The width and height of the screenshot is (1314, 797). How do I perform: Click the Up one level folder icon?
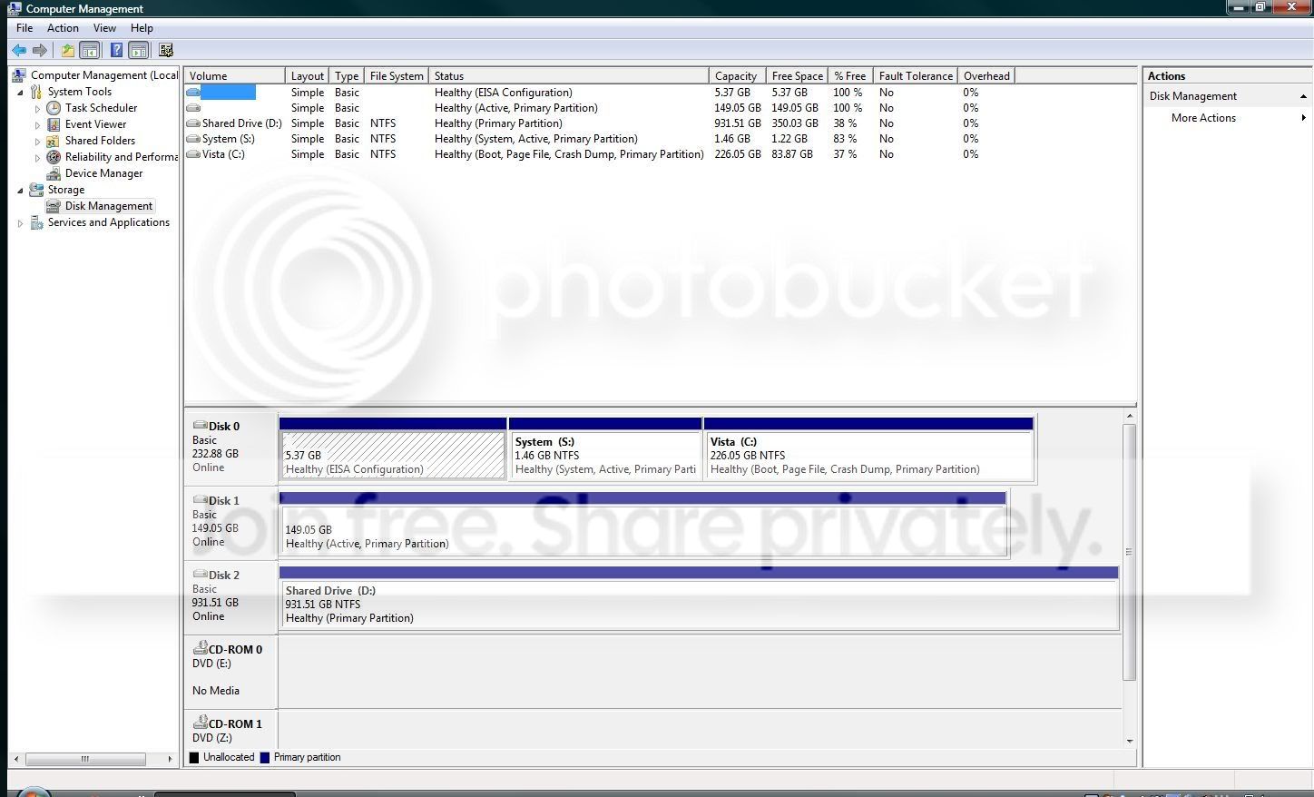point(68,51)
